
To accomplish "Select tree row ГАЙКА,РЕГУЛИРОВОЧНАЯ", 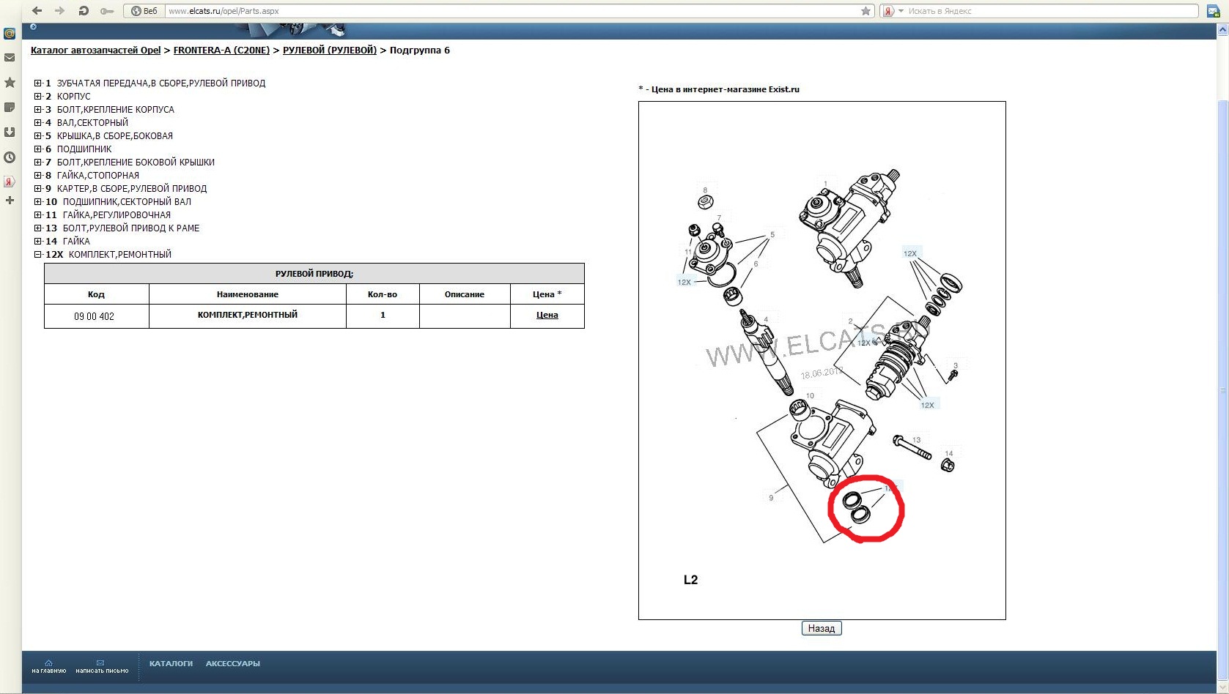I will tap(117, 215).
